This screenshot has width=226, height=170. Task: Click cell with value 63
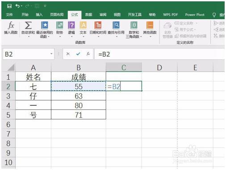(x=79, y=96)
